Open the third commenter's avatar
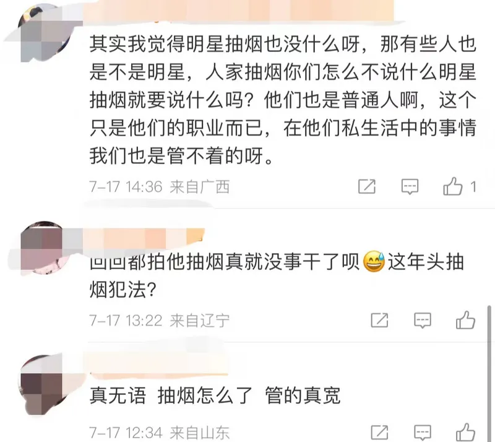This screenshot has height=442, width=495. (x=44, y=385)
